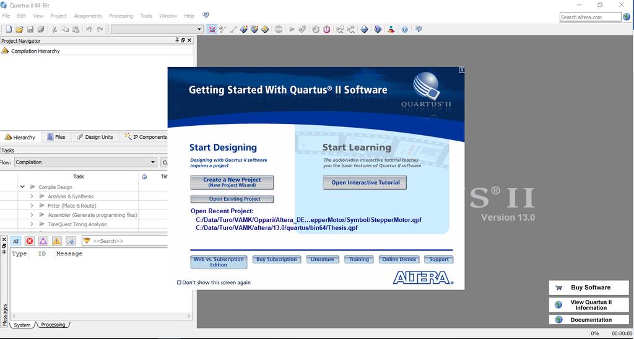Open the Tools menu
634x339 pixels.
coord(146,15)
